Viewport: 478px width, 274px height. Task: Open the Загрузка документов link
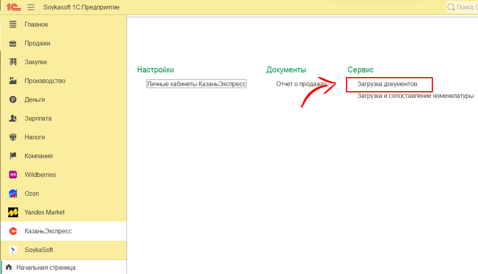387,84
